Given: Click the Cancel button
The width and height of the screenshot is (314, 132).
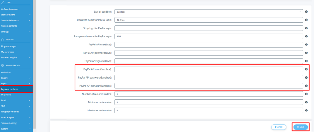Looking at the screenshot, I should (x=279, y=127).
